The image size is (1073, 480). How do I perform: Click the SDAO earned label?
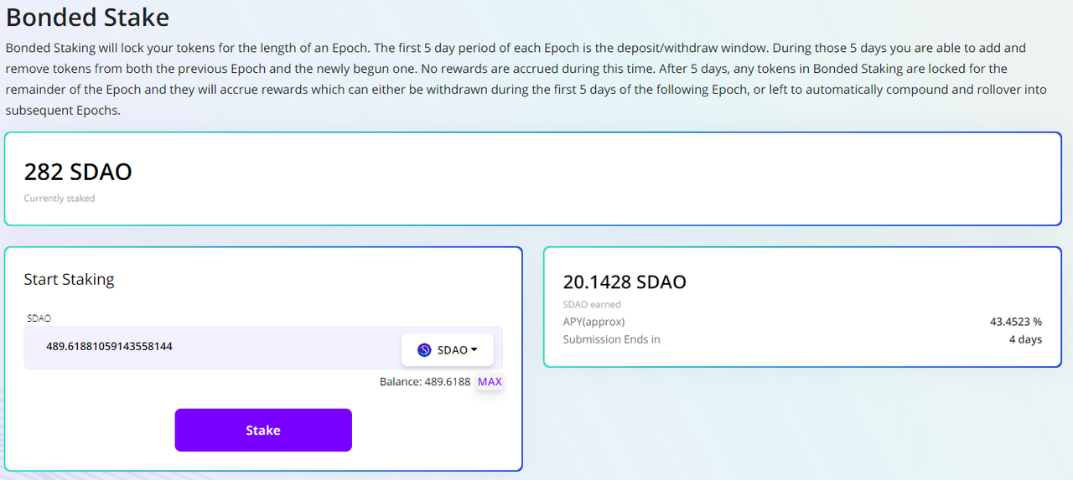[x=592, y=304]
